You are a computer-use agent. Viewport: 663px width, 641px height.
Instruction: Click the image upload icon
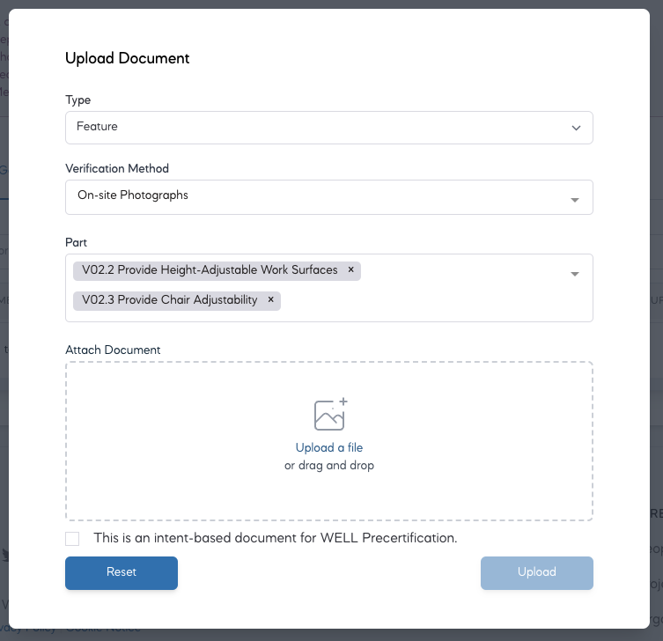330,414
